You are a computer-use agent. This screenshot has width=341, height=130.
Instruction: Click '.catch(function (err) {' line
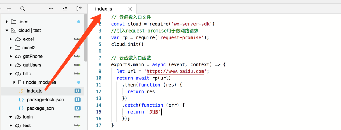pos(154,105)
